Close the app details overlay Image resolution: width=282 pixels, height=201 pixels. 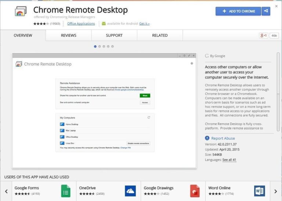click(x=276, y=6)
